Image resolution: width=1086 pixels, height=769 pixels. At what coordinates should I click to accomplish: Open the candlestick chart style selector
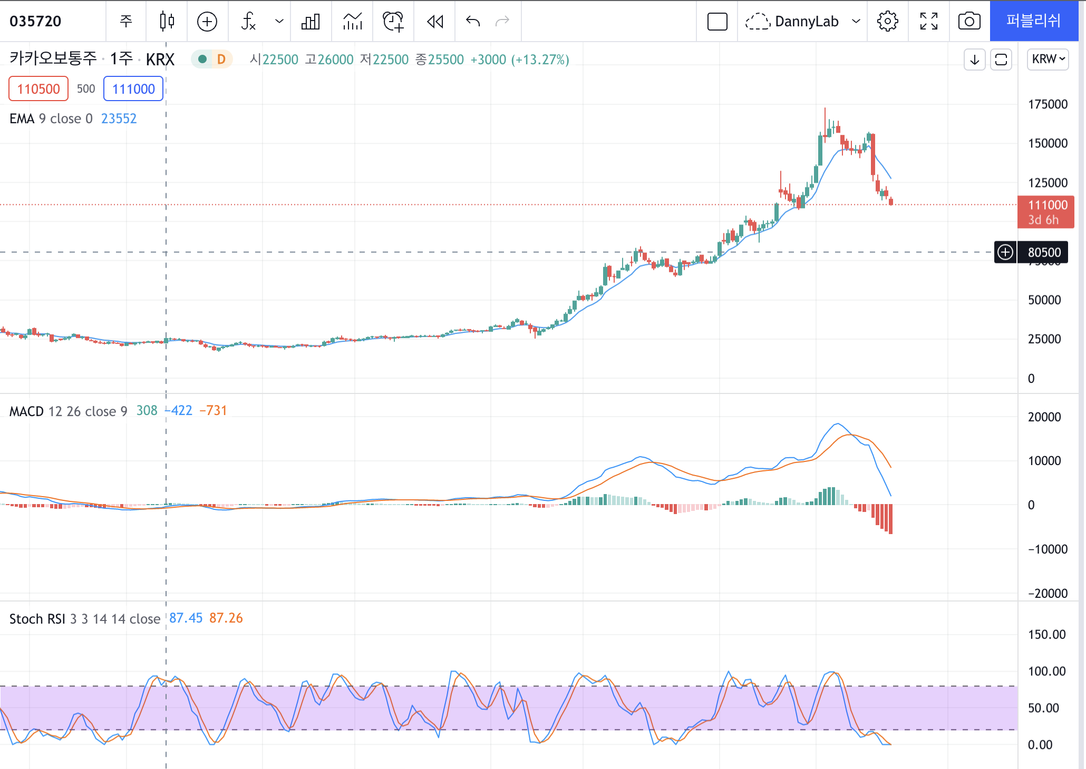click(x=167, y=21)
